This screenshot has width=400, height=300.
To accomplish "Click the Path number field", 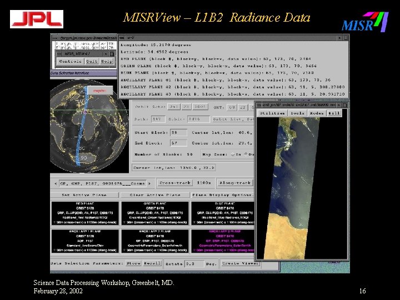I will (x=158, y=119).
